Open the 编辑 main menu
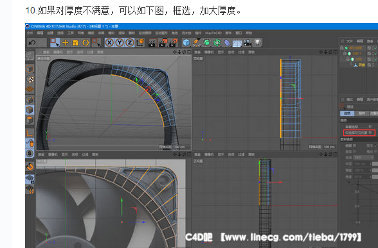 coord(40,33)
